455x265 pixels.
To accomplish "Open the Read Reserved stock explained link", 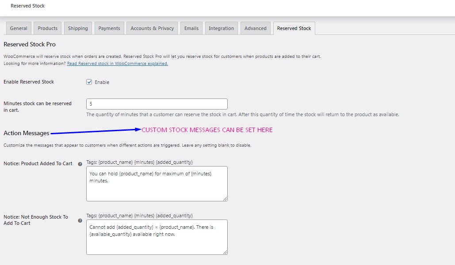I will (117, 63).
